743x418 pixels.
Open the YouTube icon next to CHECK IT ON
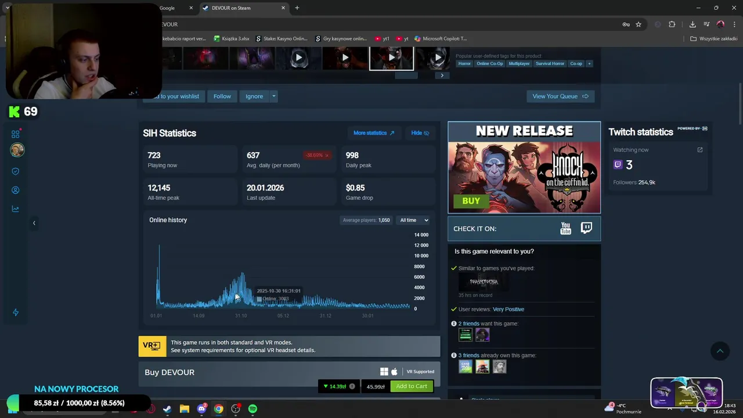click(565, 228)
